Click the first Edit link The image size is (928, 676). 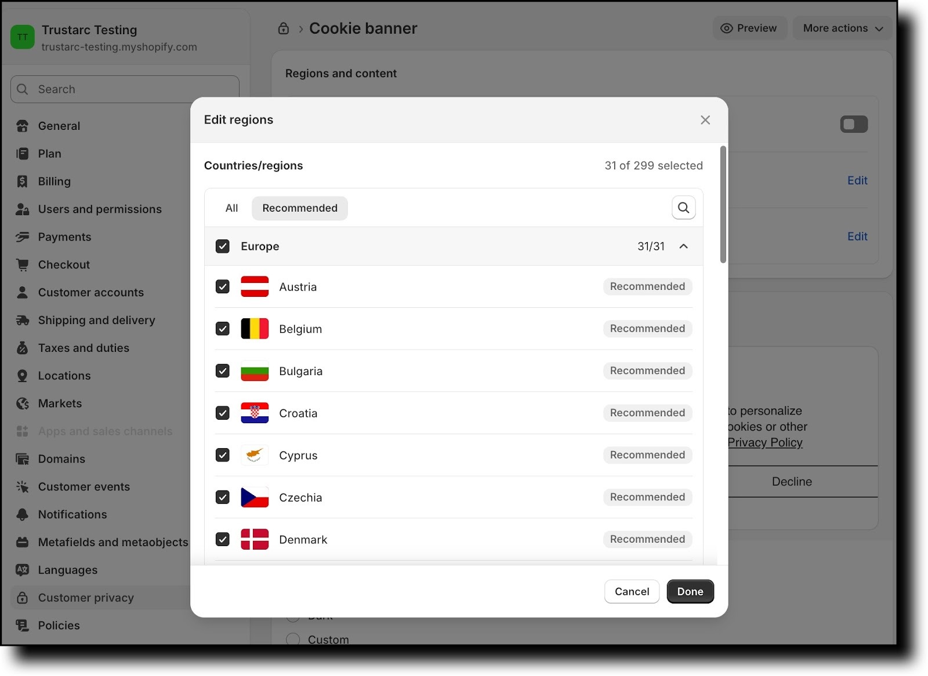[857, 180]
